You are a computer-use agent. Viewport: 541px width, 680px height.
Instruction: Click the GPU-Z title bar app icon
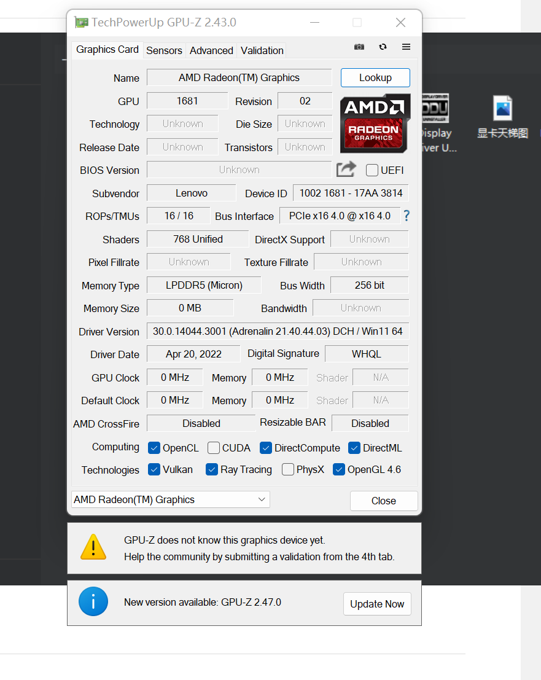pyautogui.click(x=81, y=22)
